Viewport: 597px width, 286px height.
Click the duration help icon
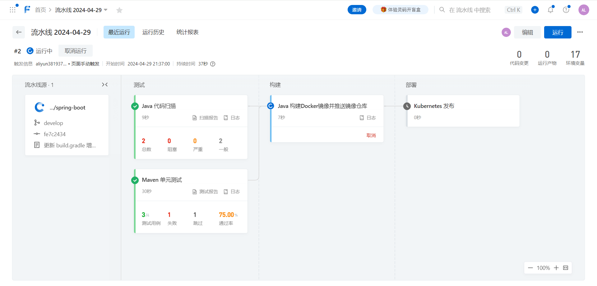(x=213, y=64)
